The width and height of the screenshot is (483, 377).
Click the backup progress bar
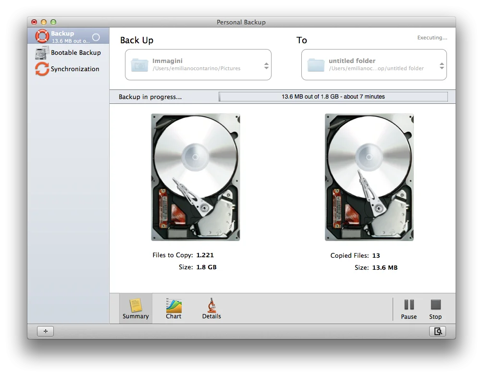(x=333, y=97)
